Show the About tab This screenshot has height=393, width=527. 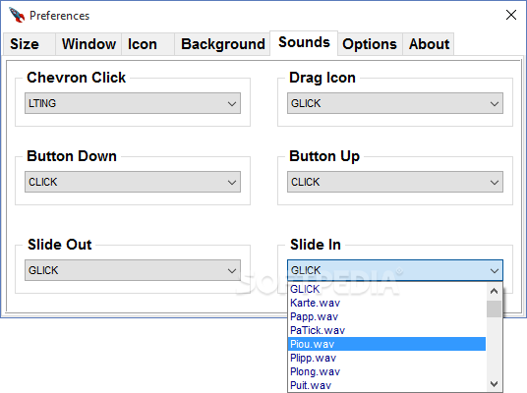pyautogui.click(x=429, y=44)
